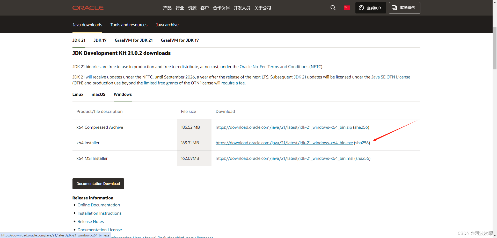Click the page vertical scrollbar thumb
The height and width of the screenshot is (238, 497).
495,48
